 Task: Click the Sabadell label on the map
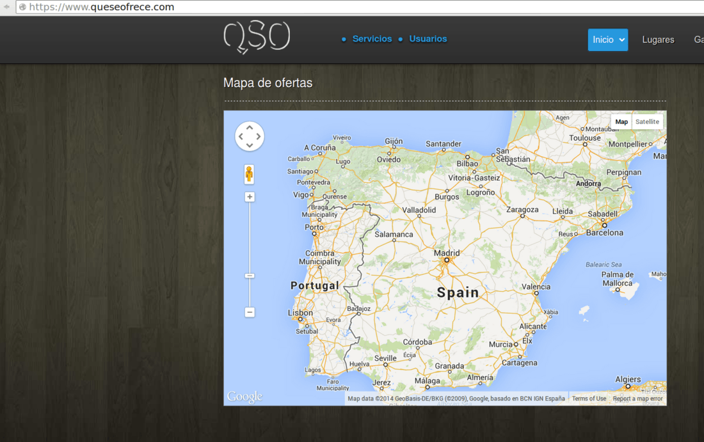602,214
